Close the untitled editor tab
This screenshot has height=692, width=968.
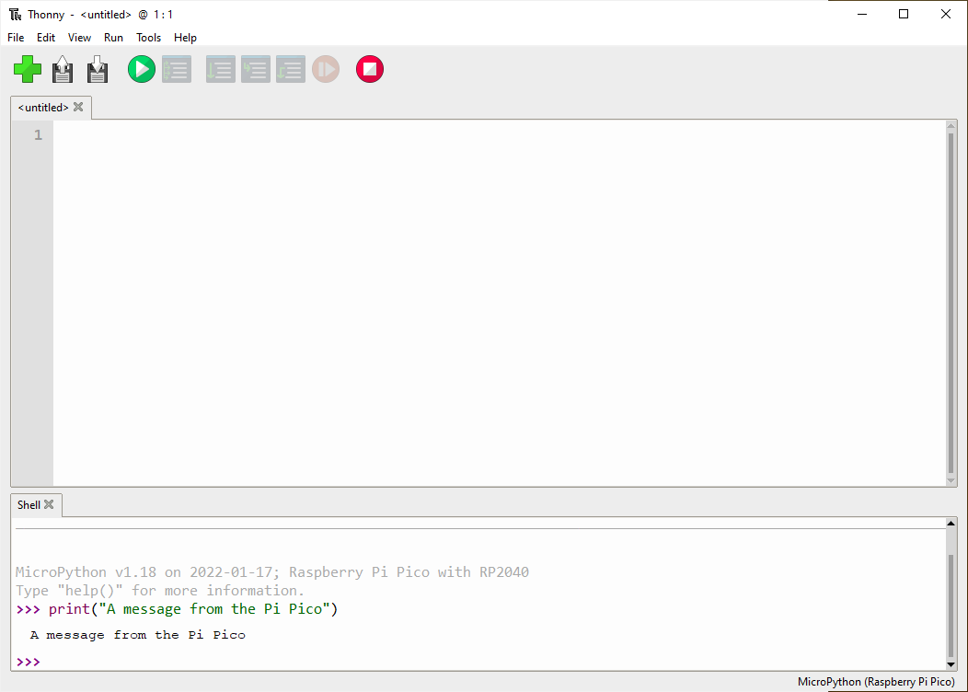[x=79, y=108]
